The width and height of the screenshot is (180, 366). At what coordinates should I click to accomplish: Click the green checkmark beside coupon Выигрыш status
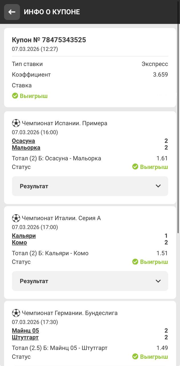15,96
